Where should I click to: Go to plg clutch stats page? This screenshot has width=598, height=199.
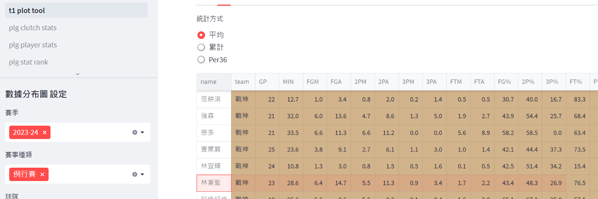33,28
